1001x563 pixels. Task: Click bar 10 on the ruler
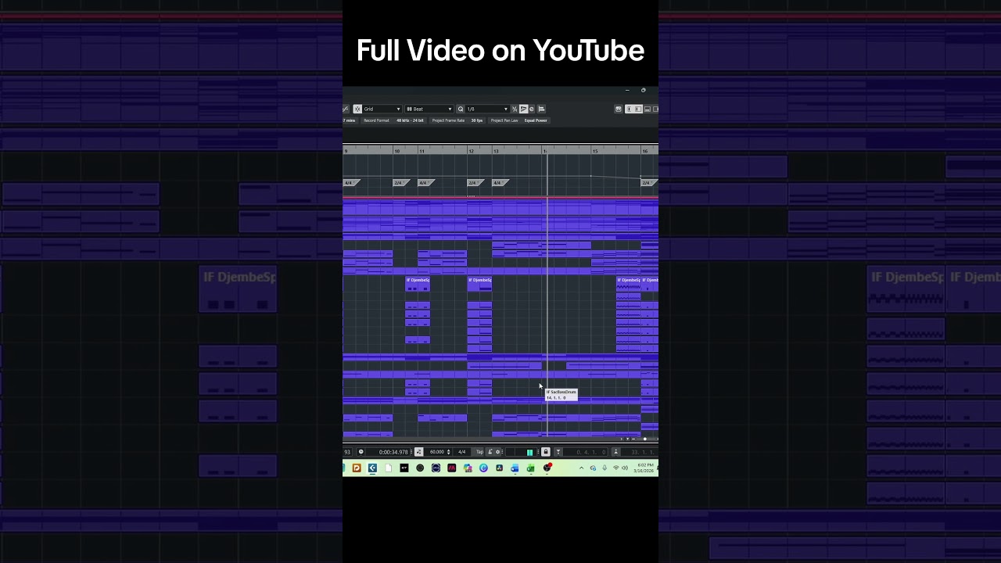point(397,151)
